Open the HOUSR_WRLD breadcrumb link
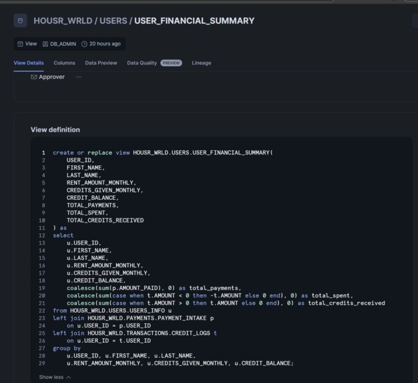Screen dimensions: 418x383 pyautogui.click(x=63, y=21)
